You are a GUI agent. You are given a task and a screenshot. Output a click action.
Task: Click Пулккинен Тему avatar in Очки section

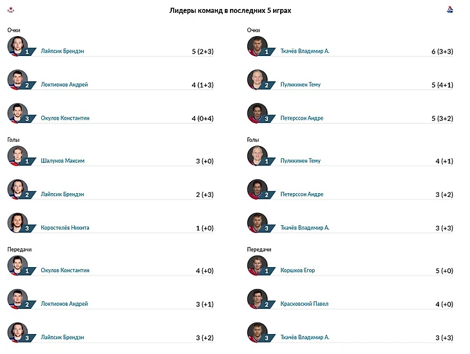[x=257, y=80]
